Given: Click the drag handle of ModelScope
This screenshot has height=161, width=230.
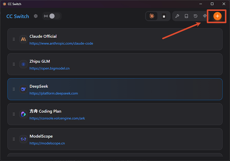Looking at the screenshot, I should point(14,139).
